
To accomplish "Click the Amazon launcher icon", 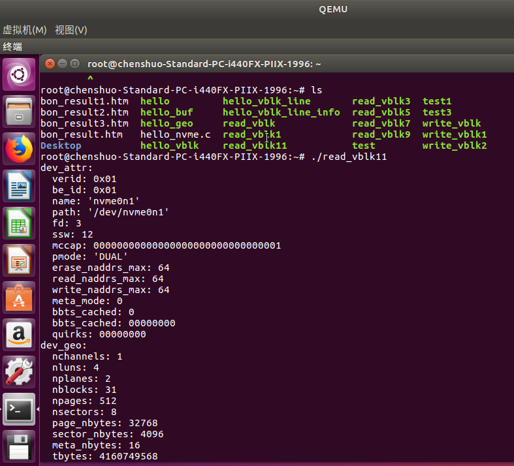I will 19,335.
